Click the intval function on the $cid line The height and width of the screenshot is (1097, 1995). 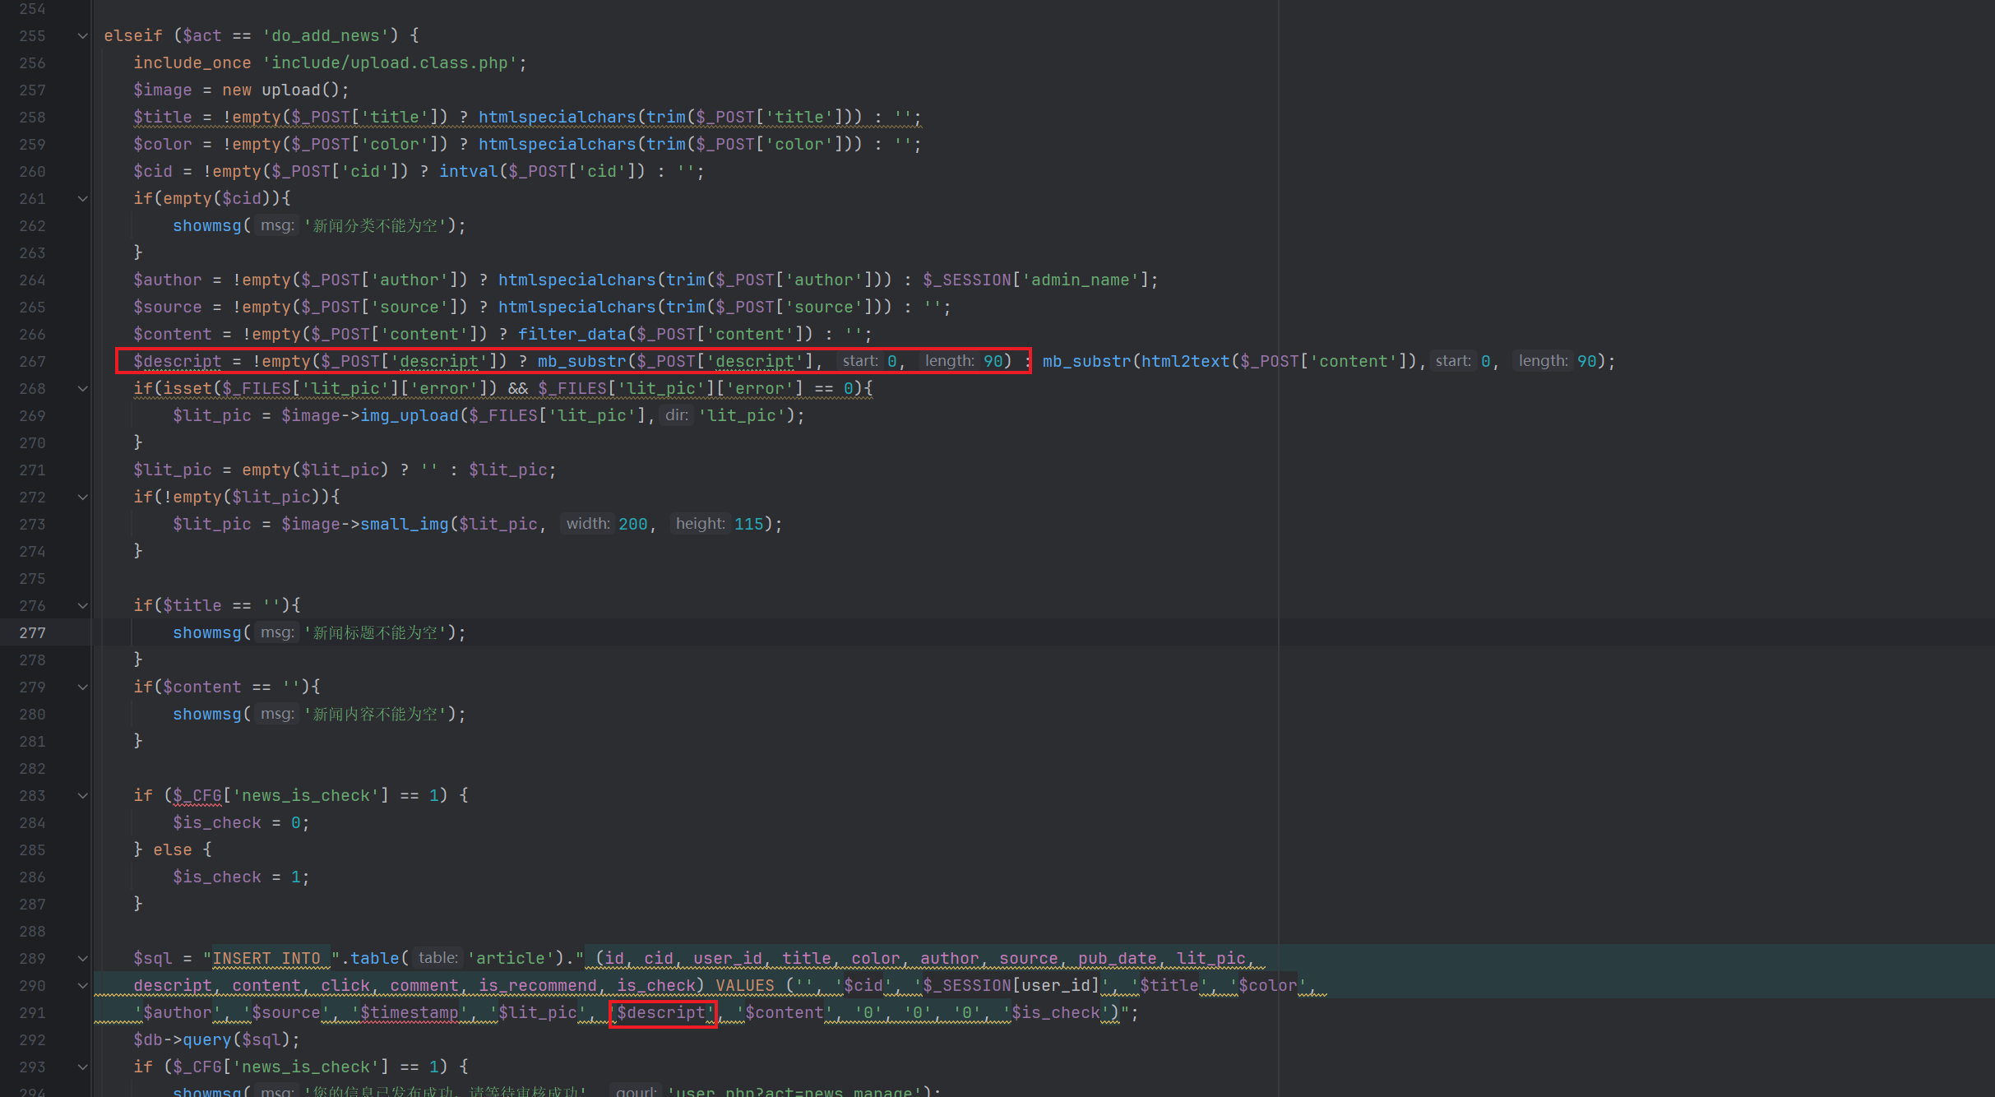pos(469,171)
